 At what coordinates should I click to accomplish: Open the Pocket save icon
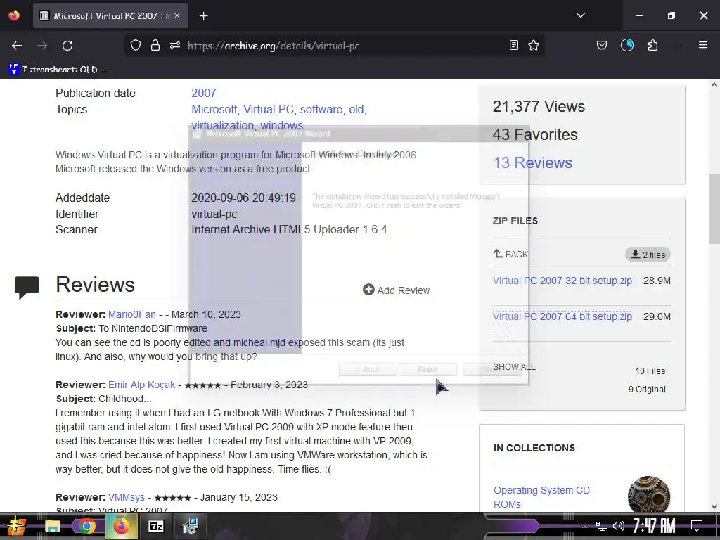(x=602, y=45)
